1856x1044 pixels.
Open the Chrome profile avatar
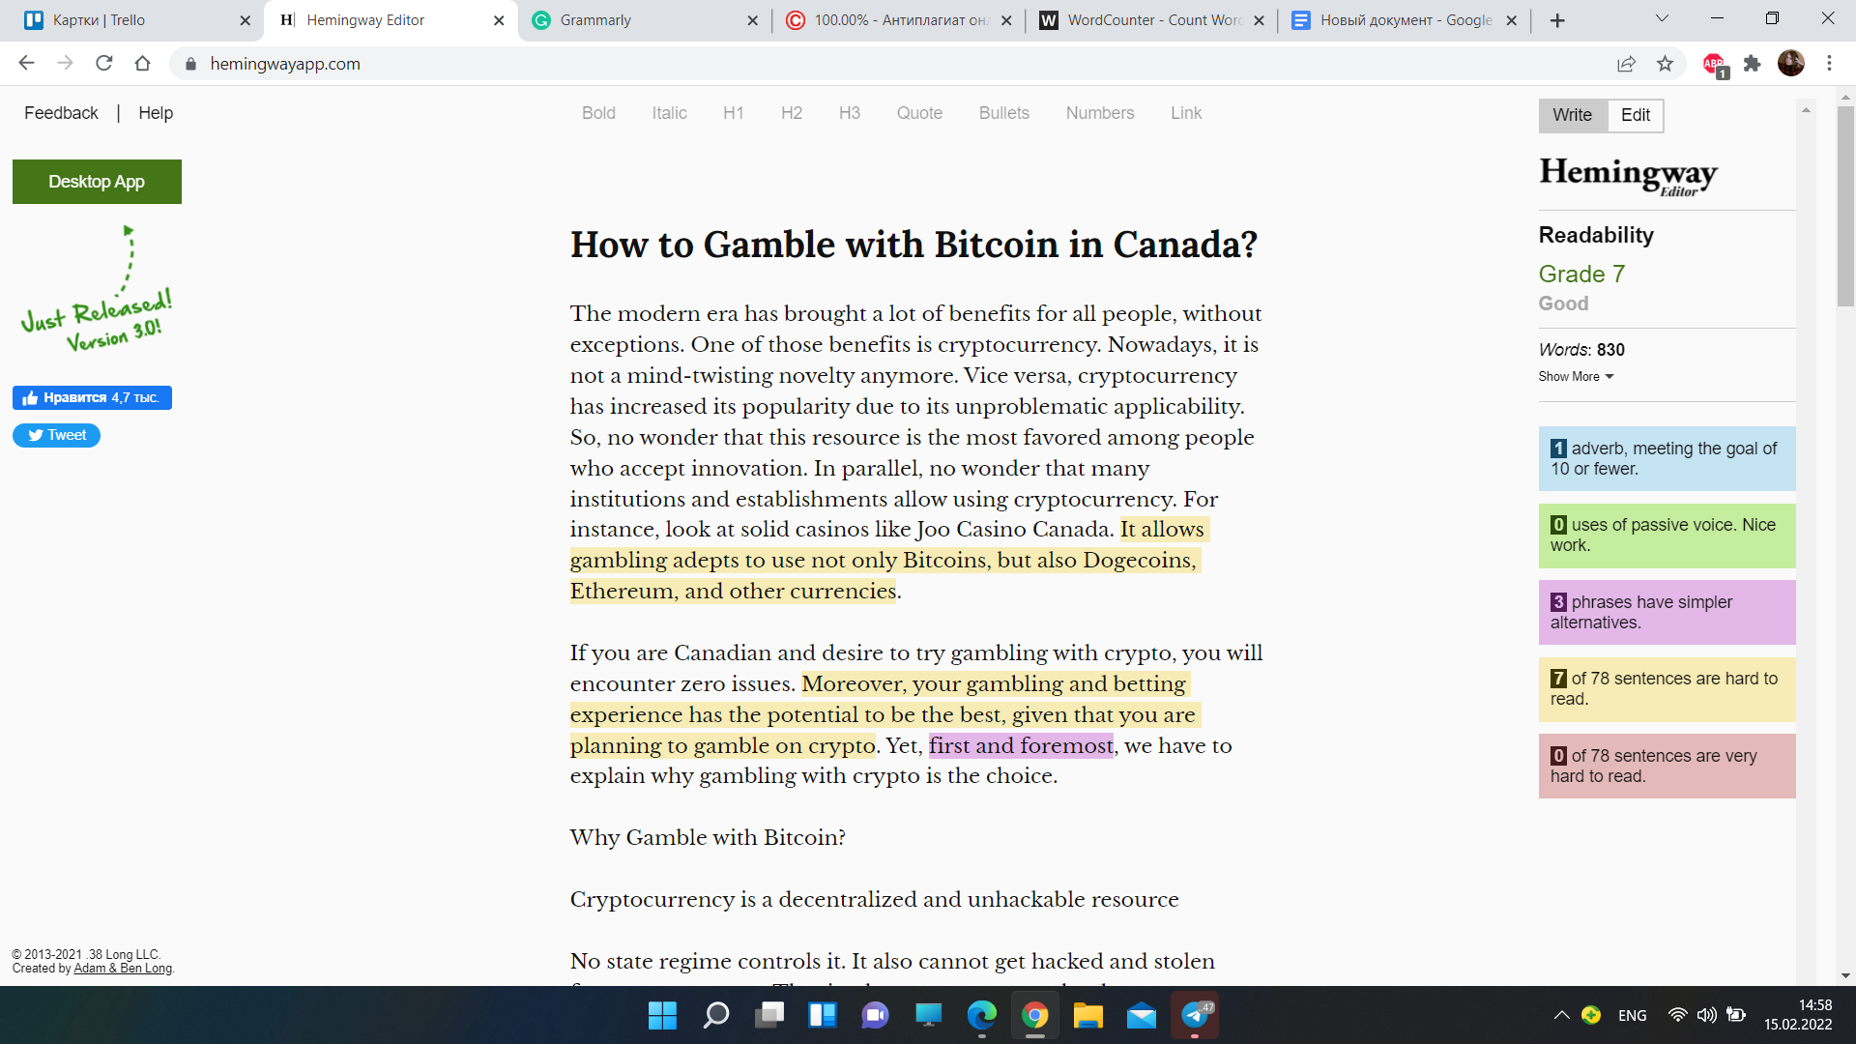pos(1790,64)
